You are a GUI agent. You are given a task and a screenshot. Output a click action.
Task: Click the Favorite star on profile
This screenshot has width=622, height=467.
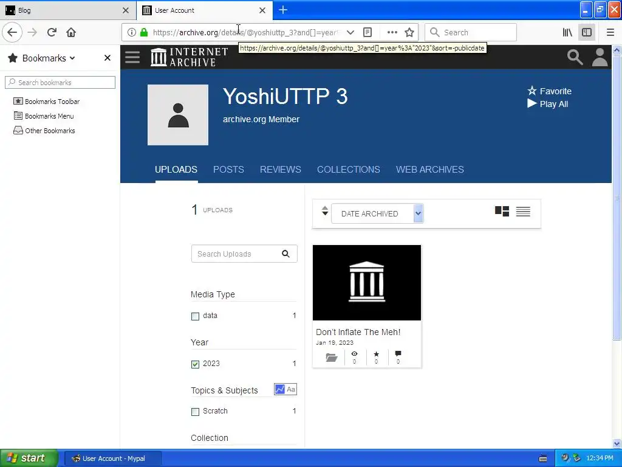tap(549, 91)
